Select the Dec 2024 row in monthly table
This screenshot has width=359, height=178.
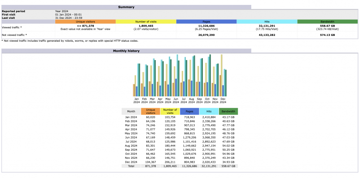pyautogui.click(x=180, y=162)
